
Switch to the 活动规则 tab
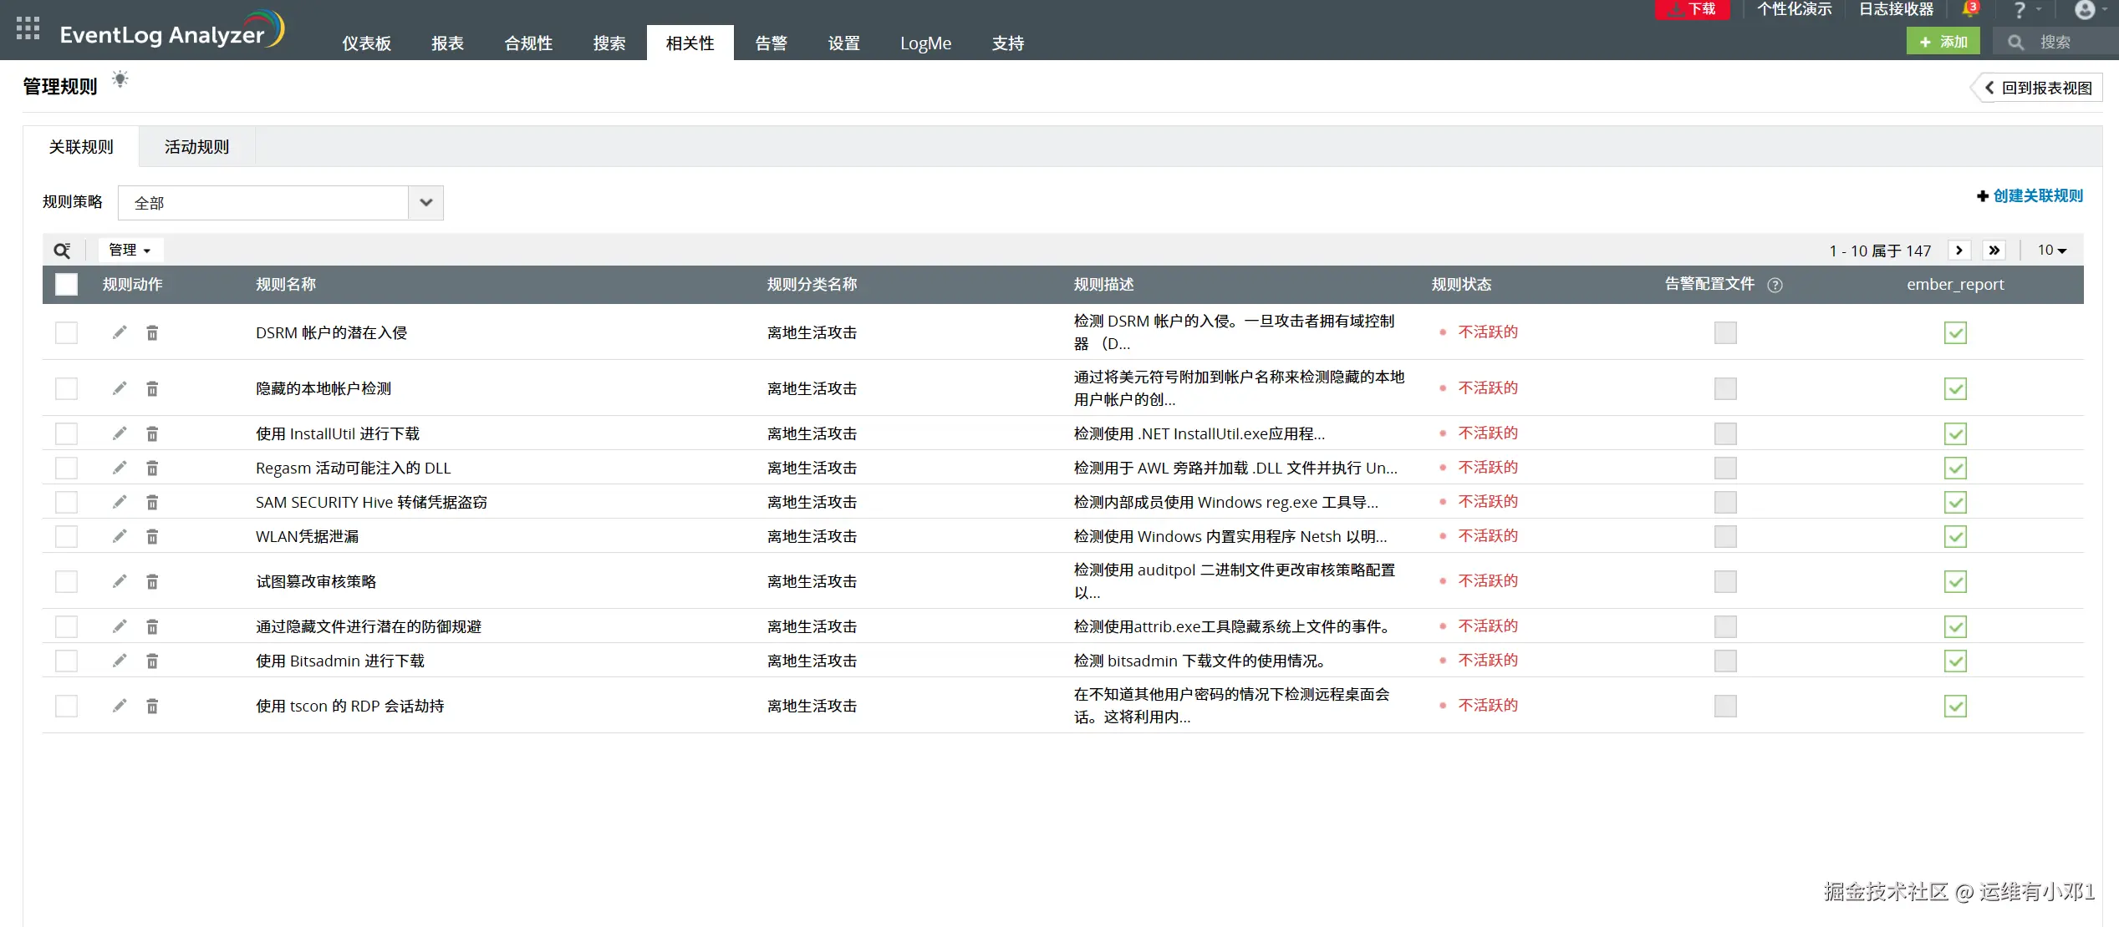196,147
